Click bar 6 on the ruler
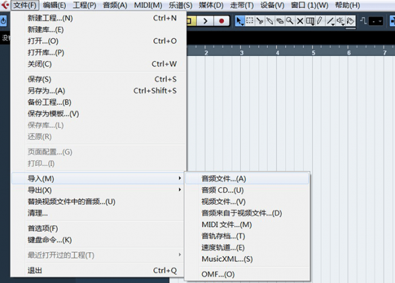The height and width of the screenshot is (283, 395). [349, 53]
